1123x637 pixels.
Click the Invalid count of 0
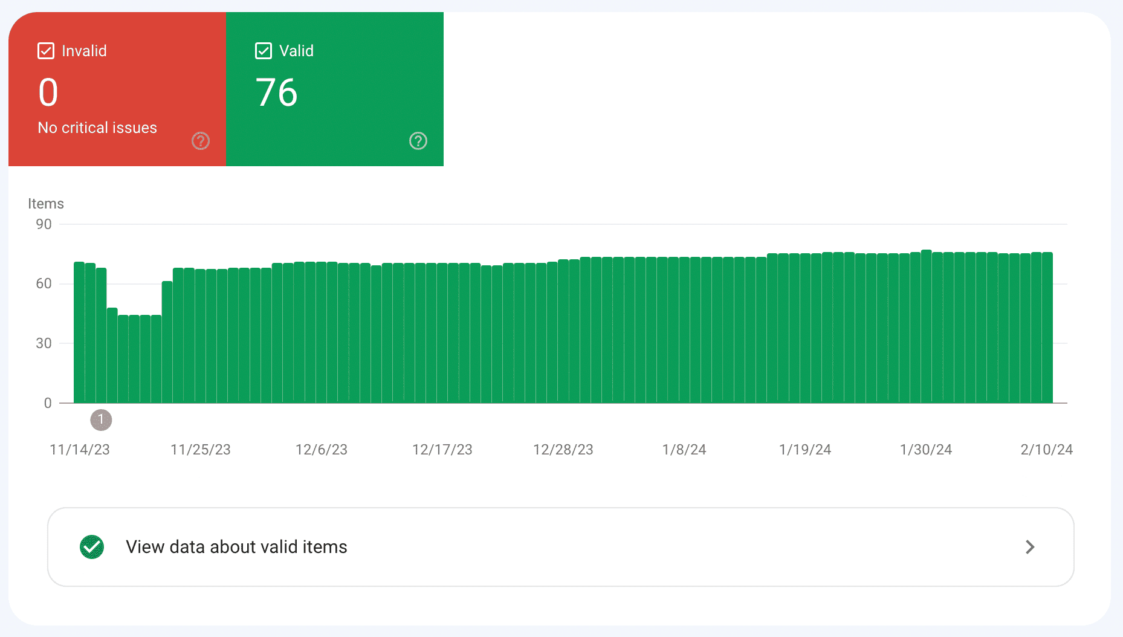(x=48, y=92)
